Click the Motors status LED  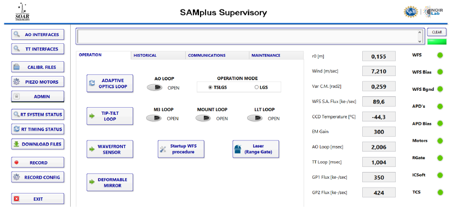click(440, 141)
